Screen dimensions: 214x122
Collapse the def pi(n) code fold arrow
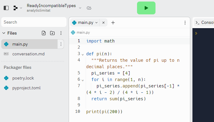[x=83, y=54]
